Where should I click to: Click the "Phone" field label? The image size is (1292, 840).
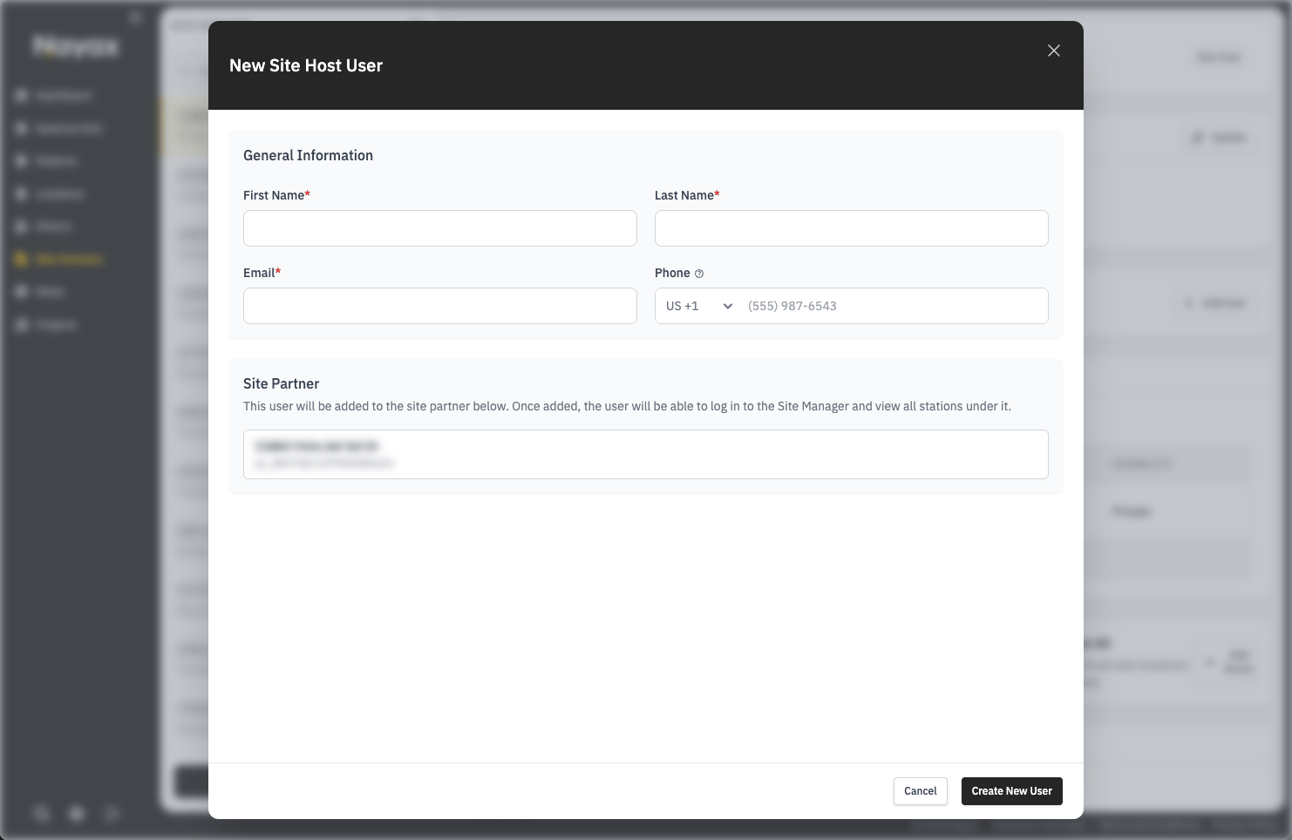672,273
